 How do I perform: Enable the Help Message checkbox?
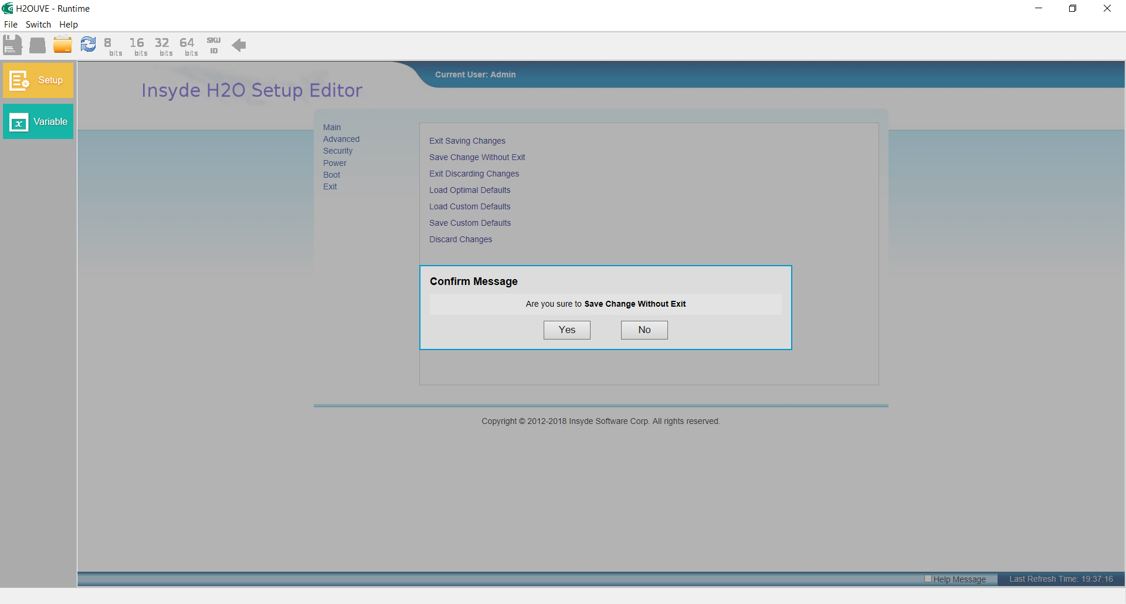[x=928, y=579]
